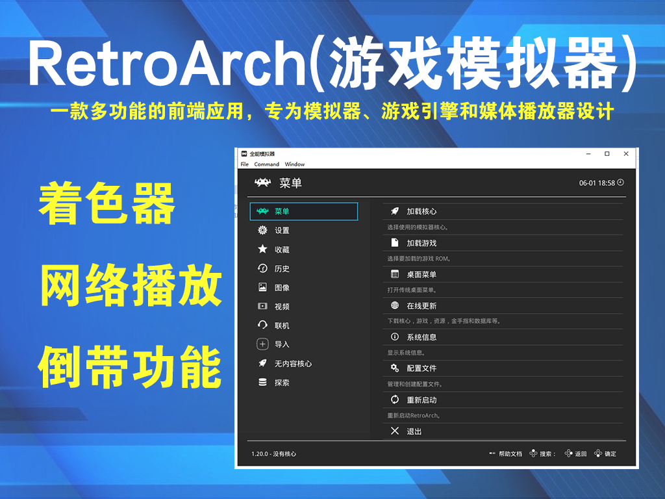Click description 管理和创建配置文件。

415,384
